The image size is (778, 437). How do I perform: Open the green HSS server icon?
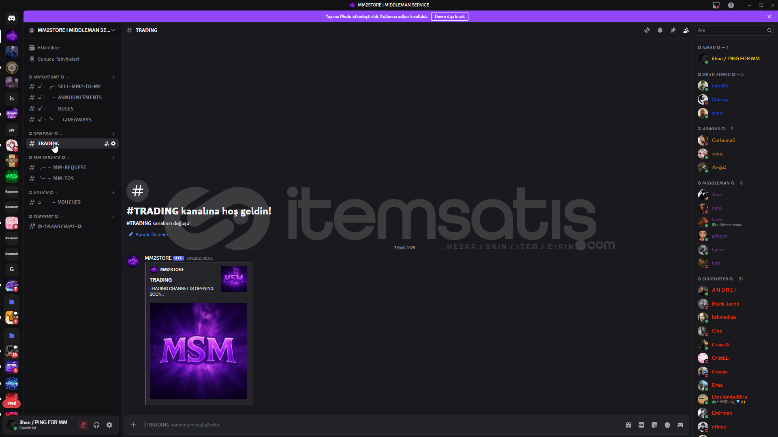12,176
